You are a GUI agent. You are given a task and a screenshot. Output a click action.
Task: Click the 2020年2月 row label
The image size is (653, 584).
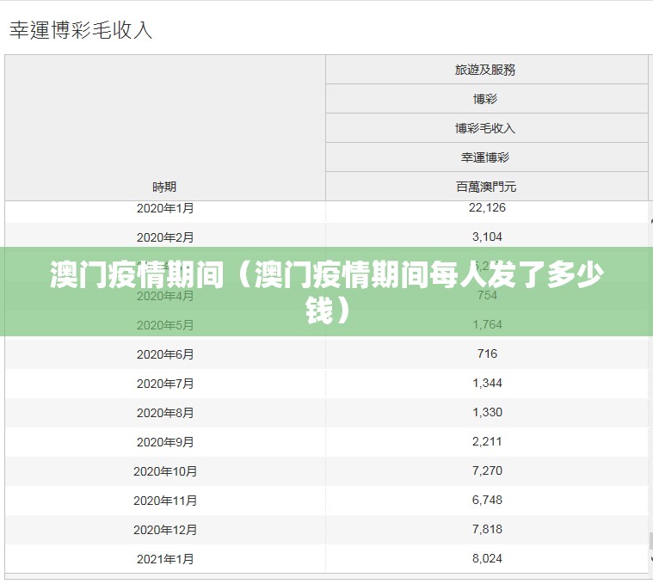click(x=165, y=237)
